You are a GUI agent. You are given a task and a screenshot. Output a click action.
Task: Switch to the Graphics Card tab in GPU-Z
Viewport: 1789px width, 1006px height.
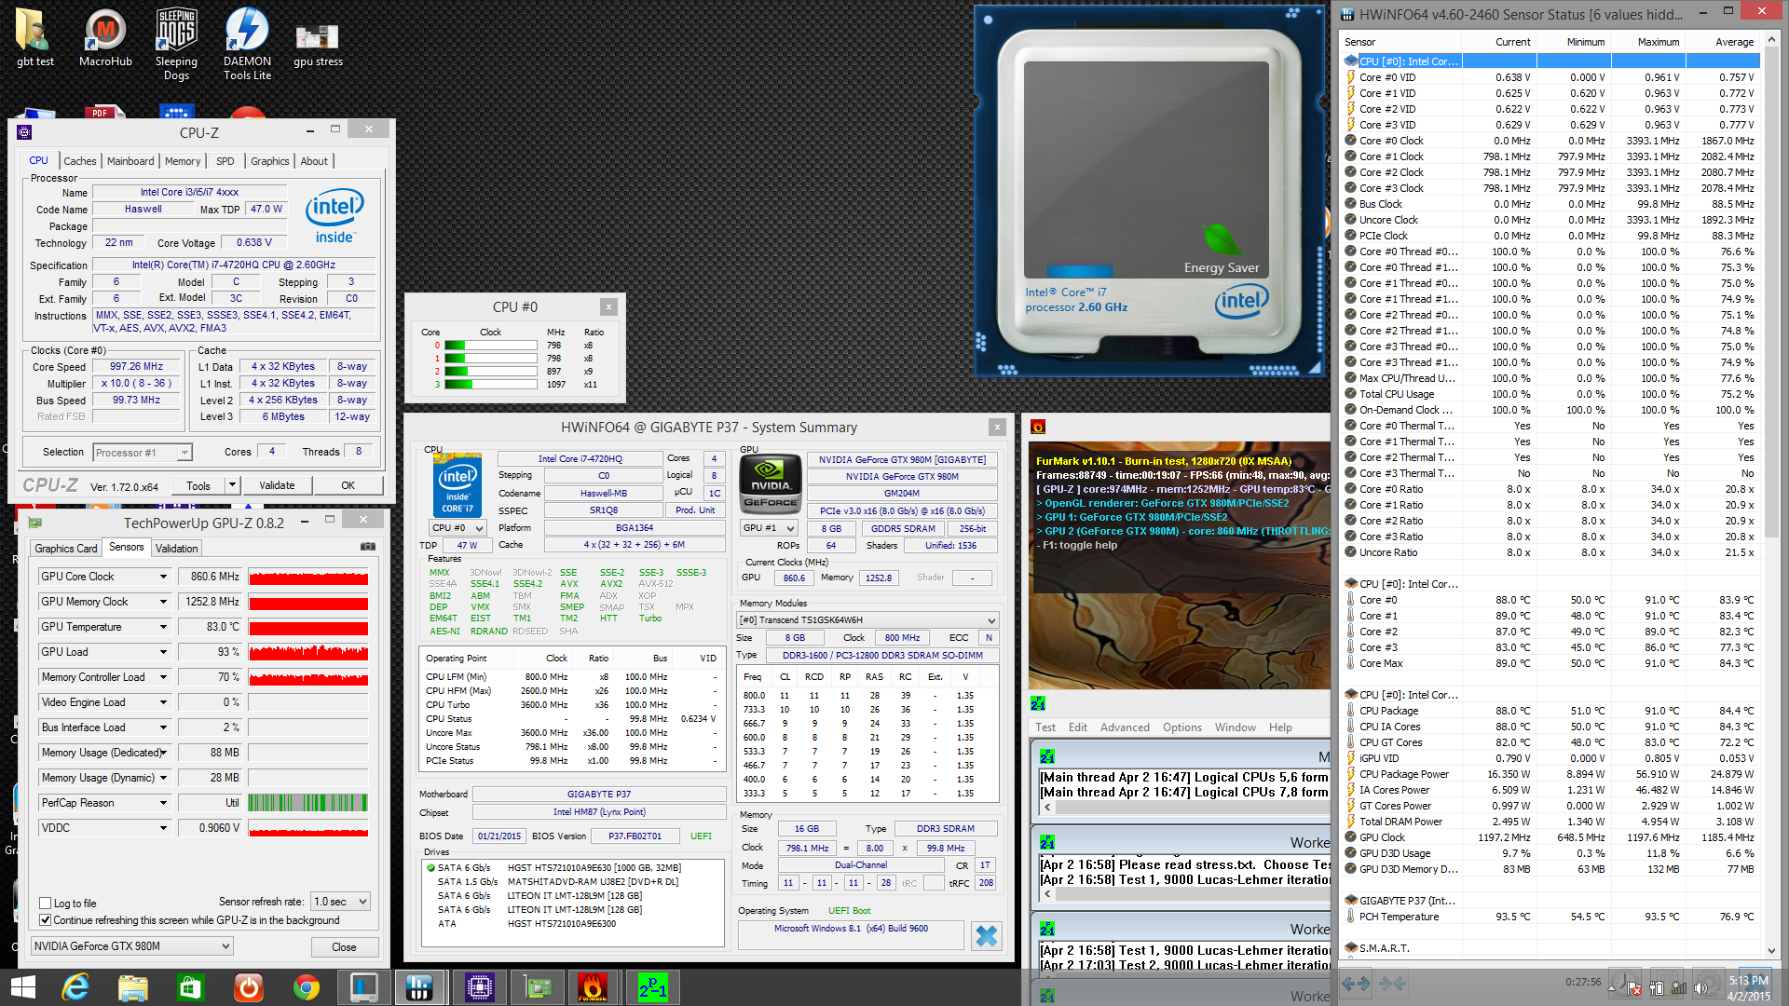click(x=65, y=548)
